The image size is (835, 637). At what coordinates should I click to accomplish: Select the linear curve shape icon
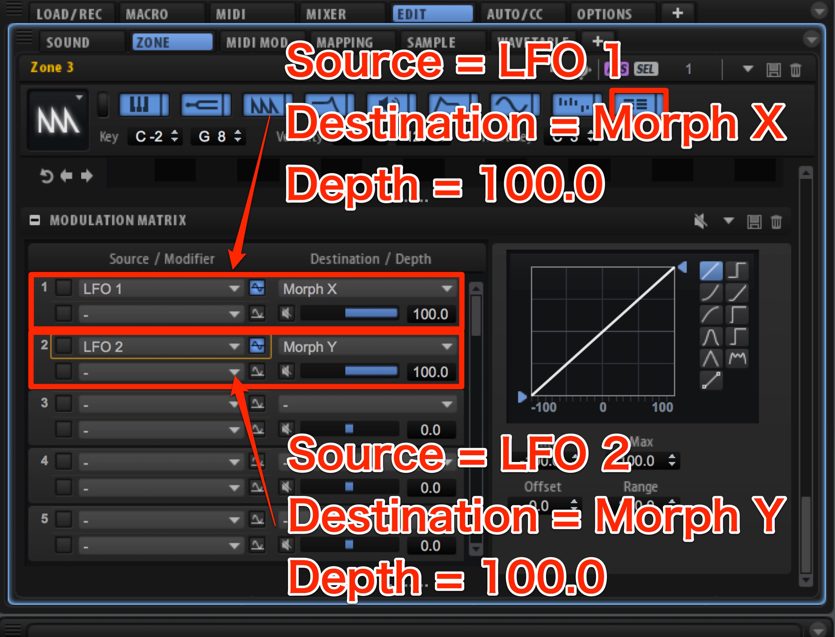coord(711,271)
